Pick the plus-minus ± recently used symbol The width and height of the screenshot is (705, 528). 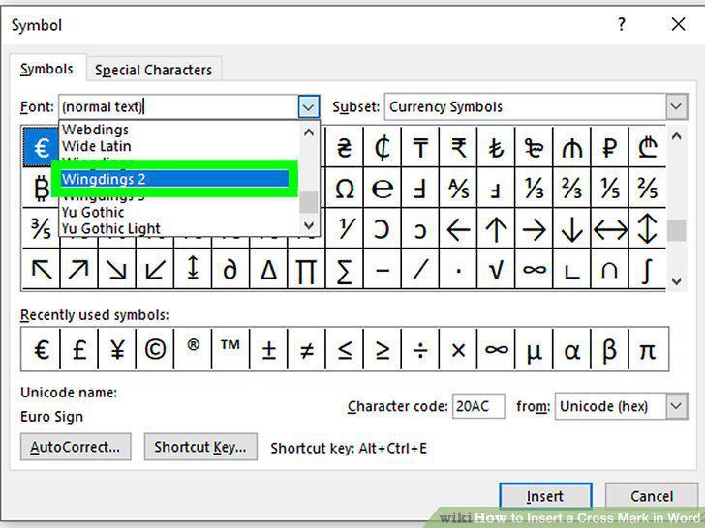click(x=268, y=349)
